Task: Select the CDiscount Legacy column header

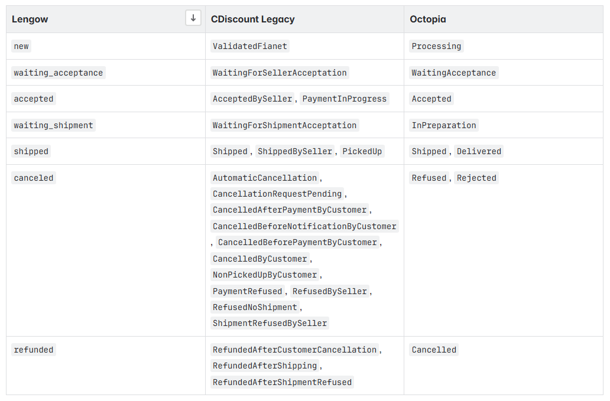Action: [x=252, y=19]
